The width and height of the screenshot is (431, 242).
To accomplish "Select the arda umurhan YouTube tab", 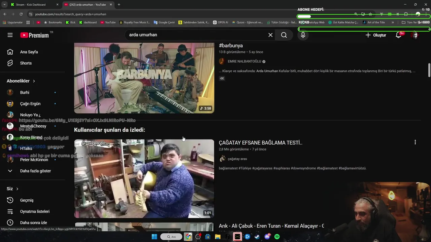I will point(88,5).
